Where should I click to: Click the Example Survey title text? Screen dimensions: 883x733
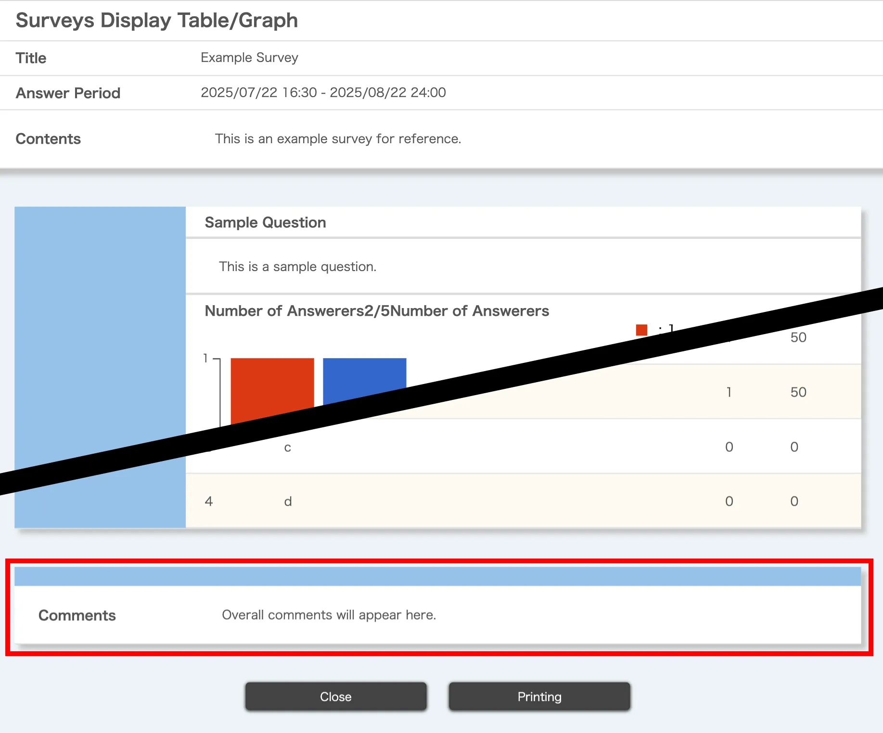coord(249,58)
